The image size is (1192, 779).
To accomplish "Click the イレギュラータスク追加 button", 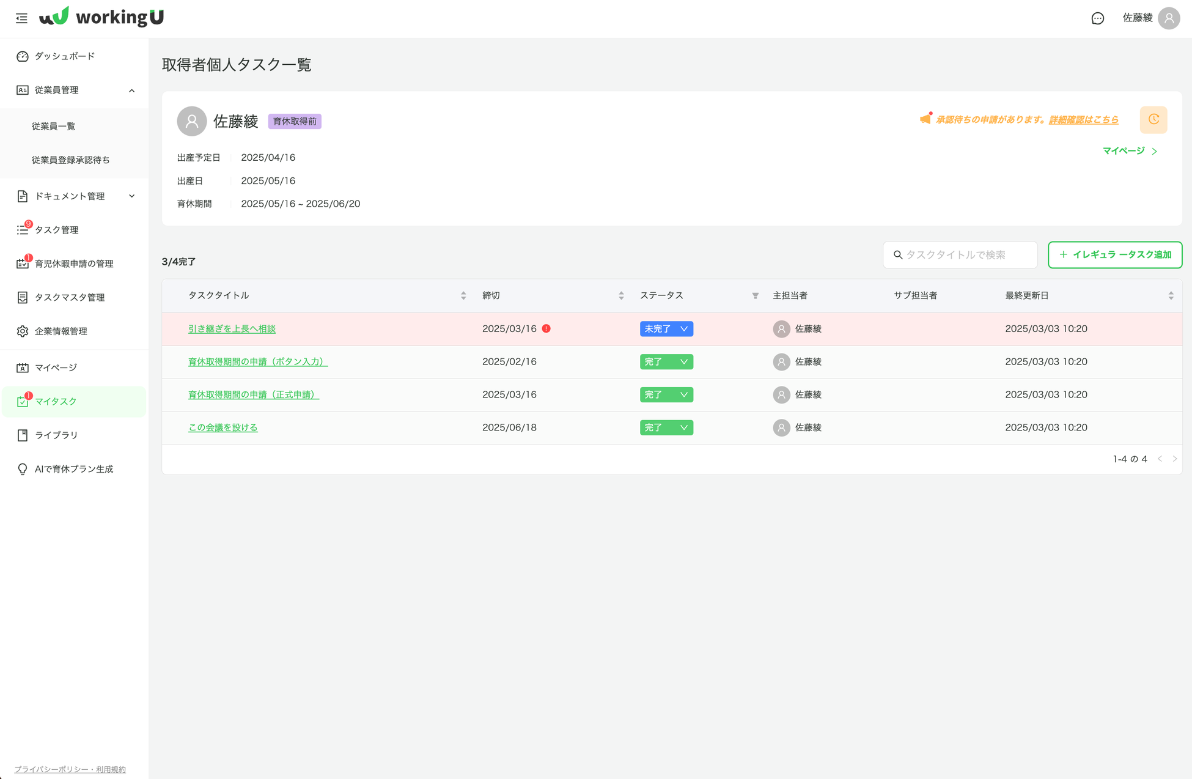I will pyautogui.click(x=1114, y=255).
